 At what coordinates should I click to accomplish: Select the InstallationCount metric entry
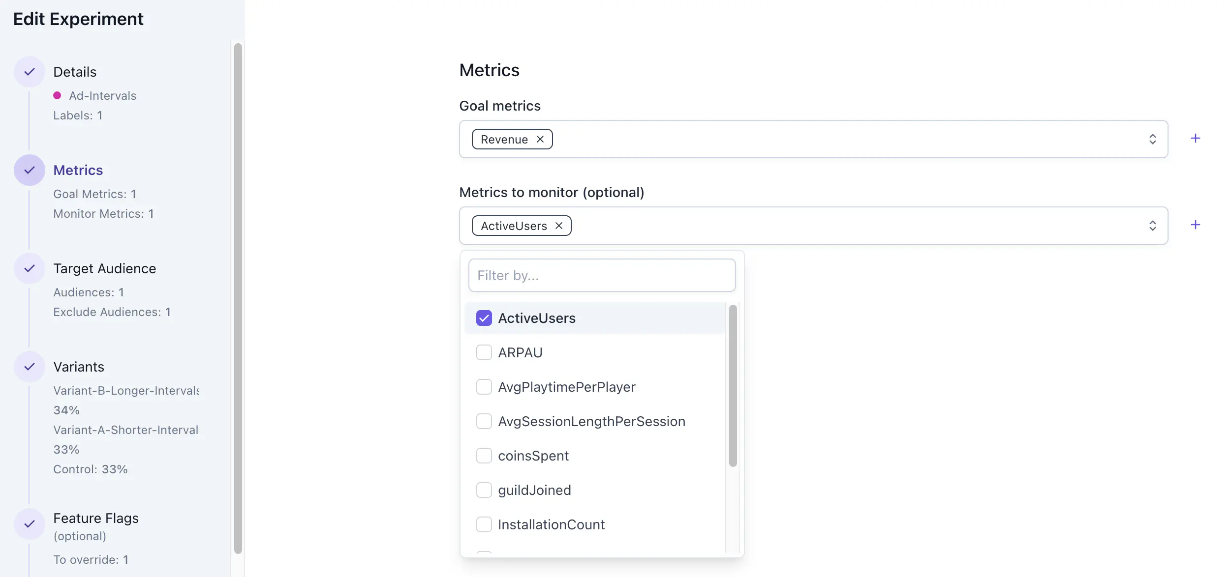551,524
